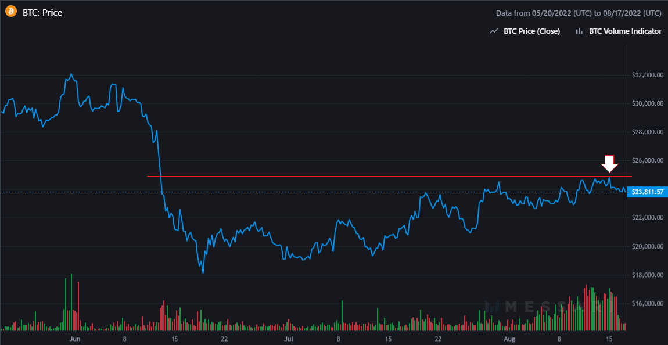Click the $32,000.00 y-axis label
668x345 pixels.
647,75
